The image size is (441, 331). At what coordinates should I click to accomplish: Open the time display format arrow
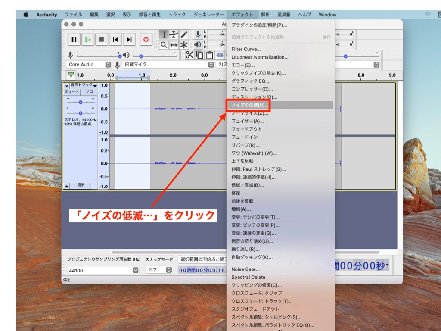pyautogui.click(x=387, y=265)
